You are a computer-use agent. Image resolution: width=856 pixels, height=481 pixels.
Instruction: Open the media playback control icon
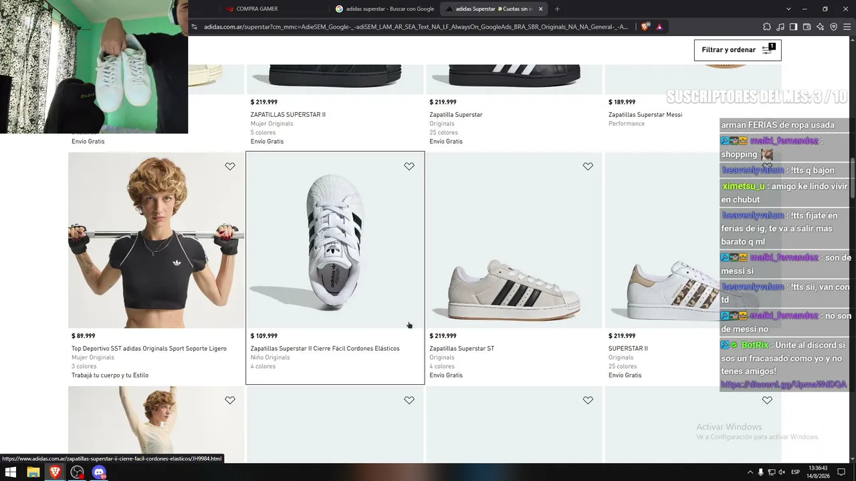pos(780,27)
